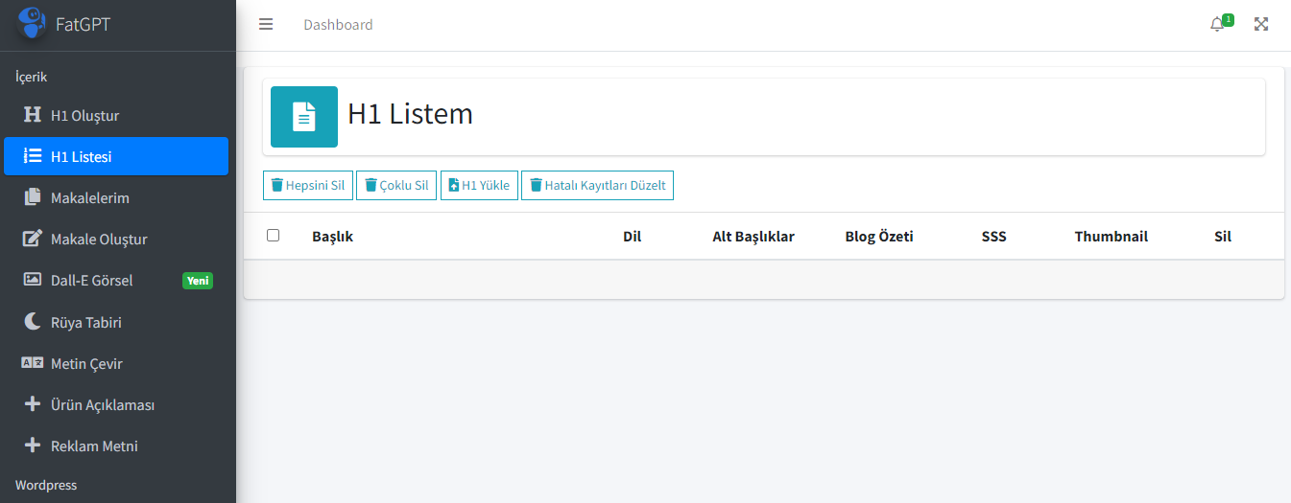Click the FatGPT robot logo
Screen dimensions: 1291x503
[x=32, y=23]
